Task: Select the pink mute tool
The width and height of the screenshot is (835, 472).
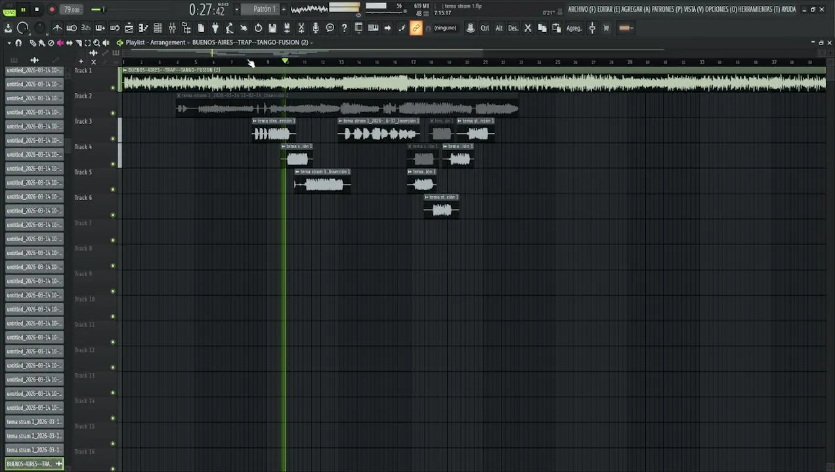Action: [x=60, y=43]
